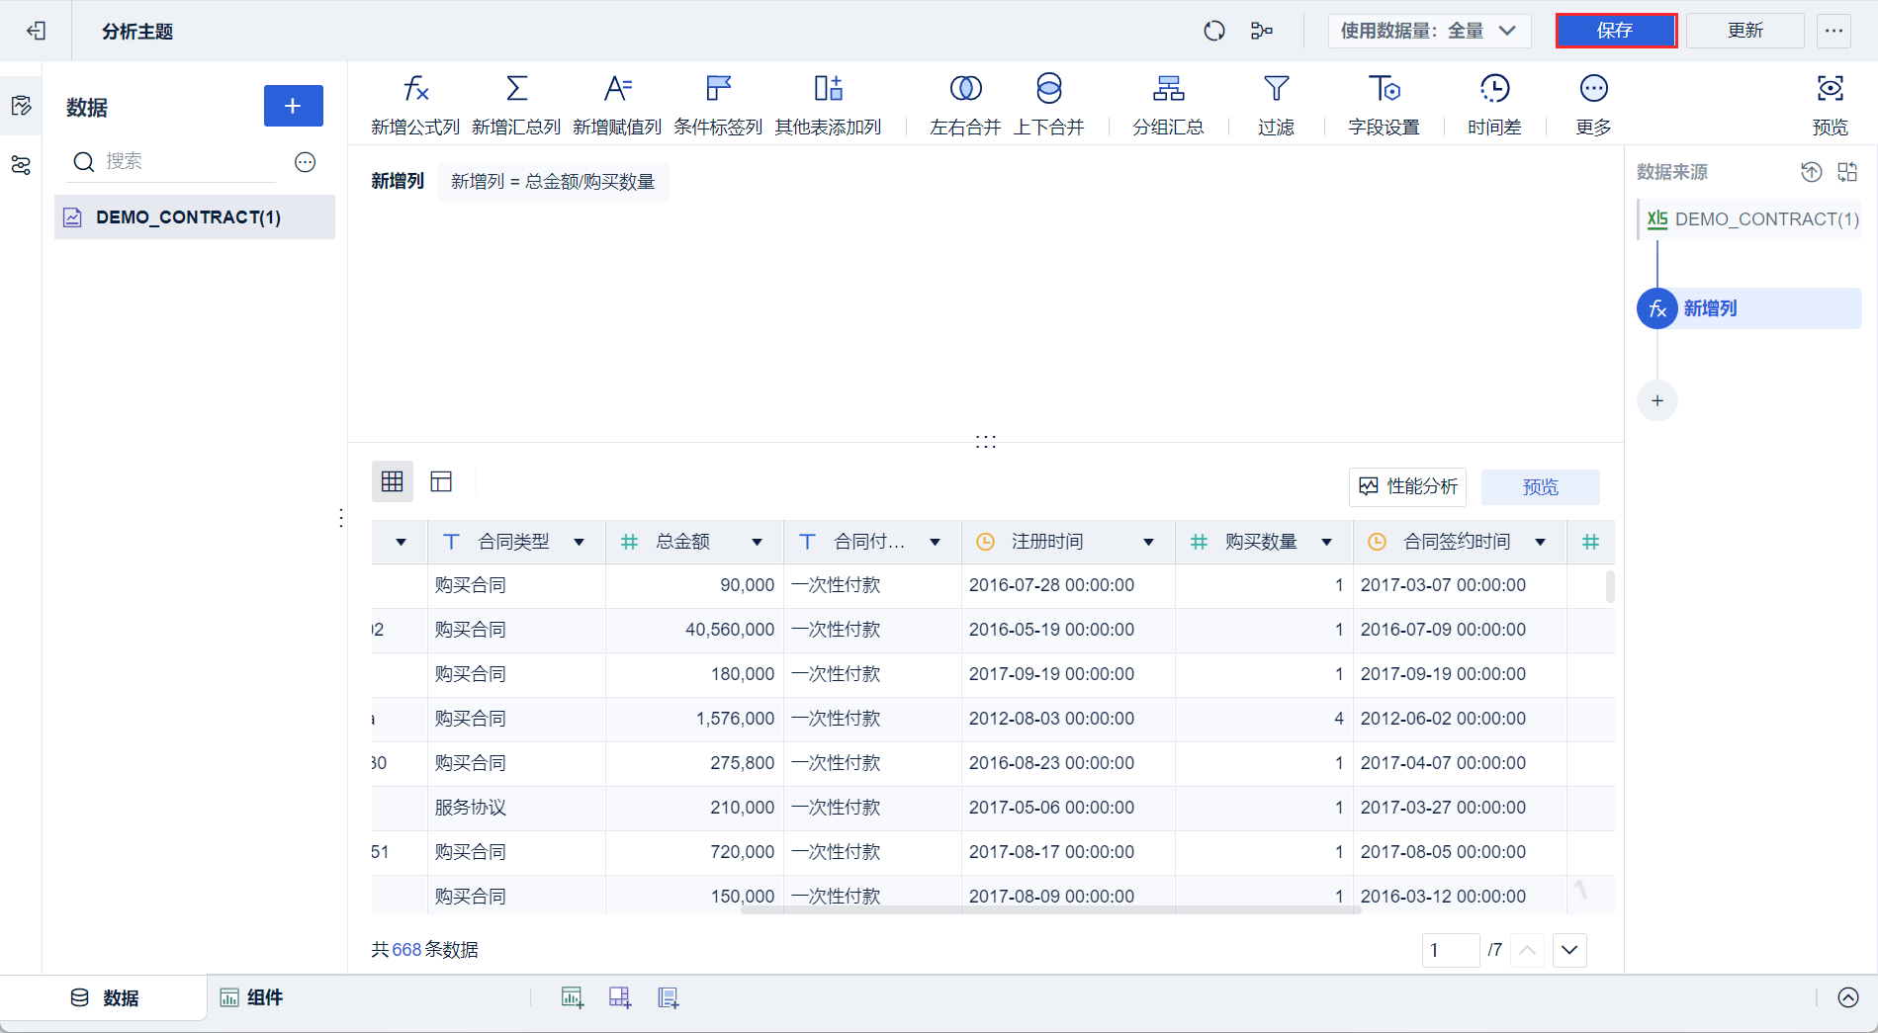Click the number type icon of 购买数量
Screen dimensions: 1878x1033
(1199, 542)
